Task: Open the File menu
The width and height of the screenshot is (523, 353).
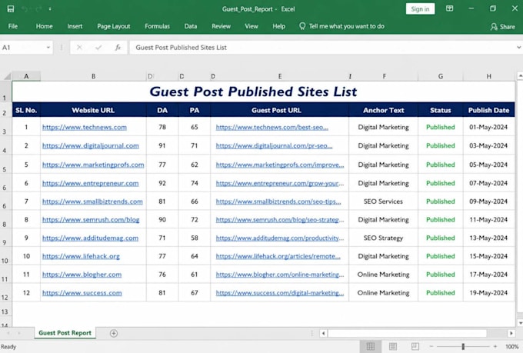Action: [x=12, y=26]
